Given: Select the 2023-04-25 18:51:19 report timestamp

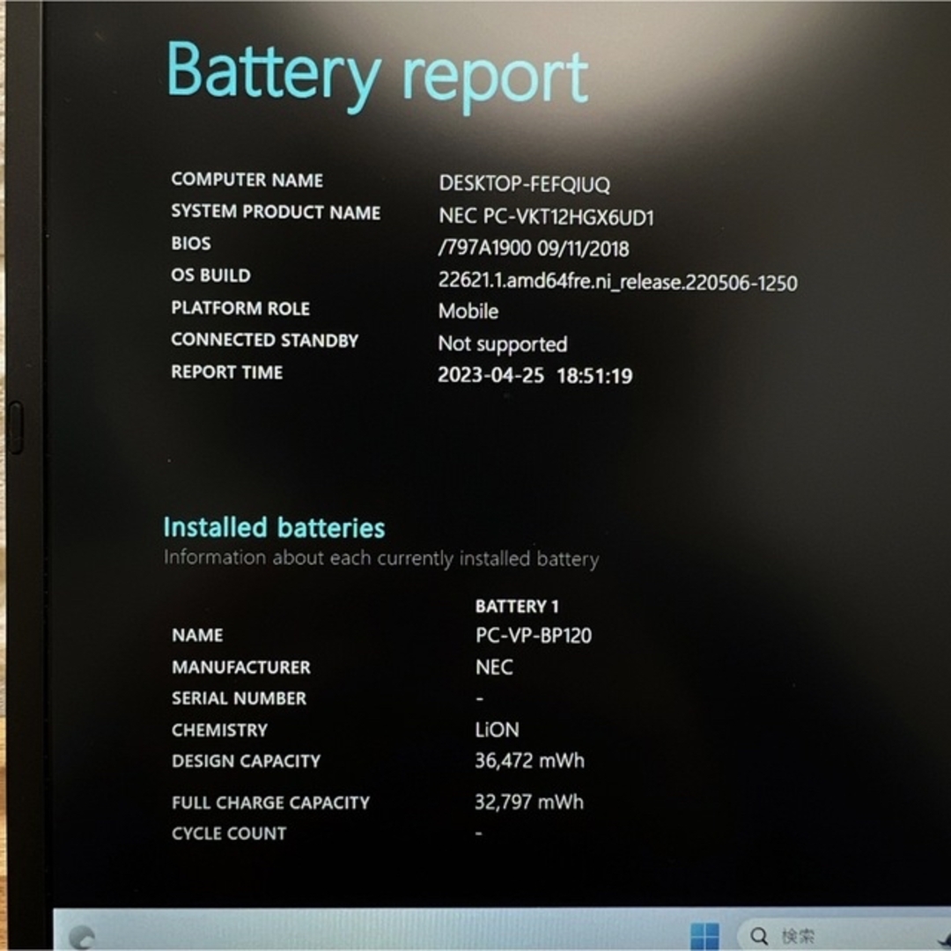Looking at the screenshot, I should [535, 375].
